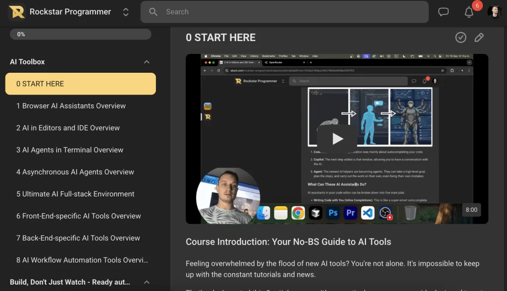Click the magnifier icon in search bar
Screen dimensions: 507x291
[x=153, y=12]
